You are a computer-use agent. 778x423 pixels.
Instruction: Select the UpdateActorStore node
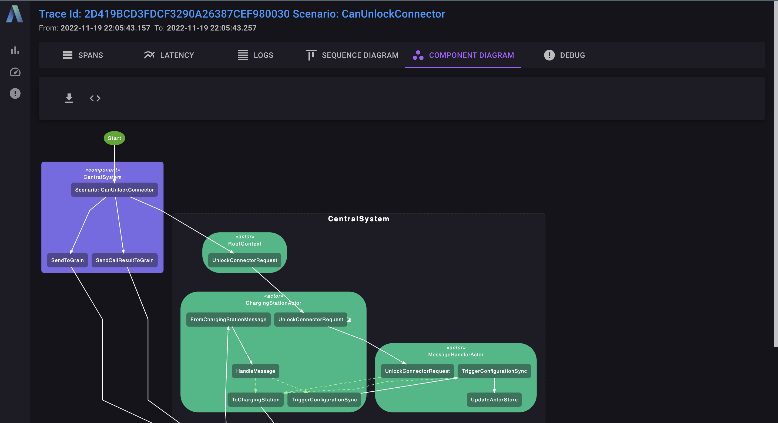494,400
